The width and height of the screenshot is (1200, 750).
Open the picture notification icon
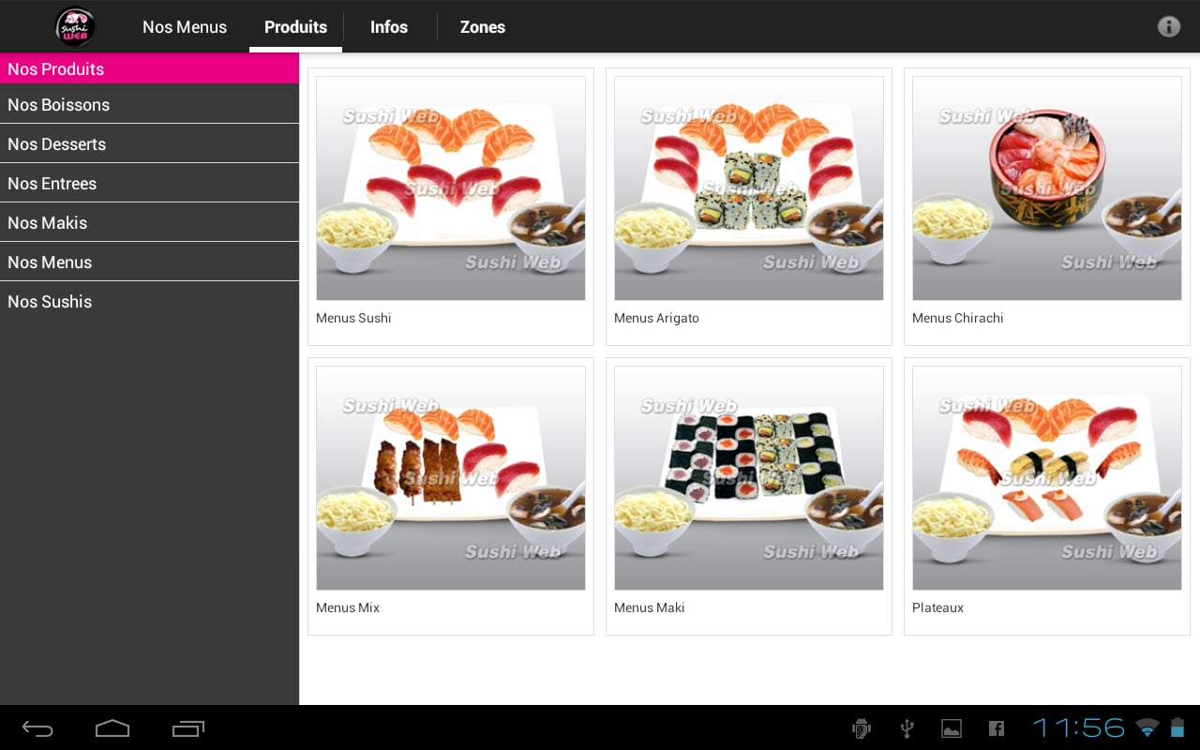pyautogui.click(x=952, y=728)
